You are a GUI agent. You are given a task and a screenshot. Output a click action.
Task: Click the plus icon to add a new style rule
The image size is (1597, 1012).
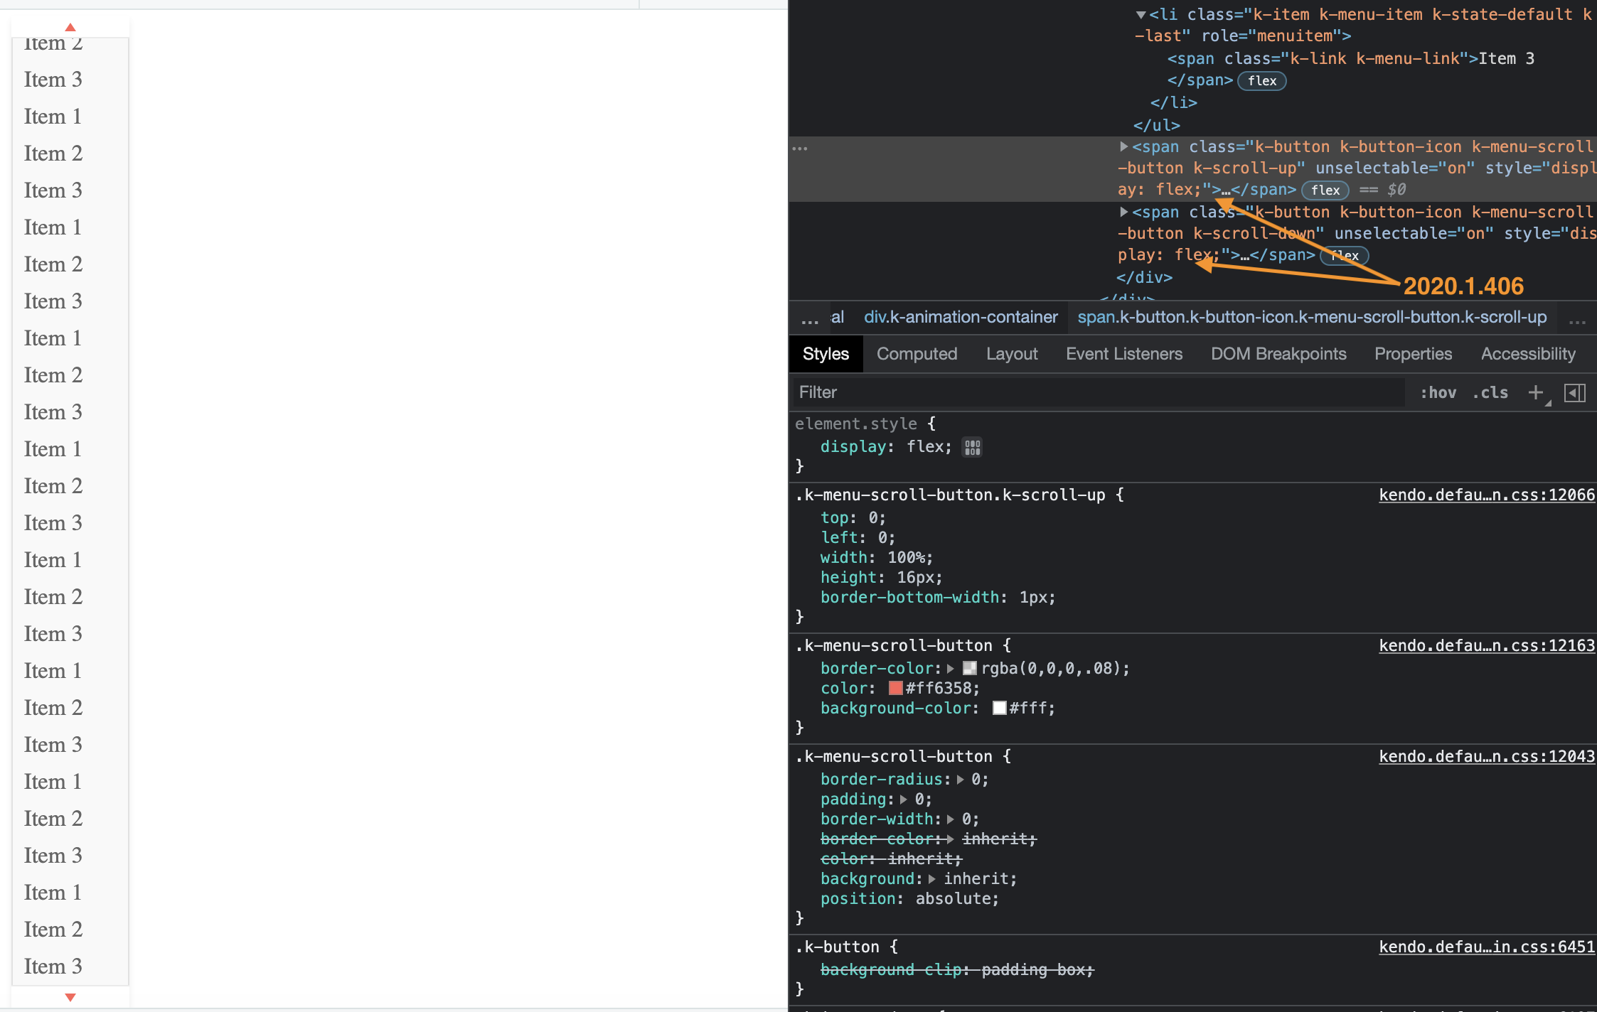click(1537, 392)
